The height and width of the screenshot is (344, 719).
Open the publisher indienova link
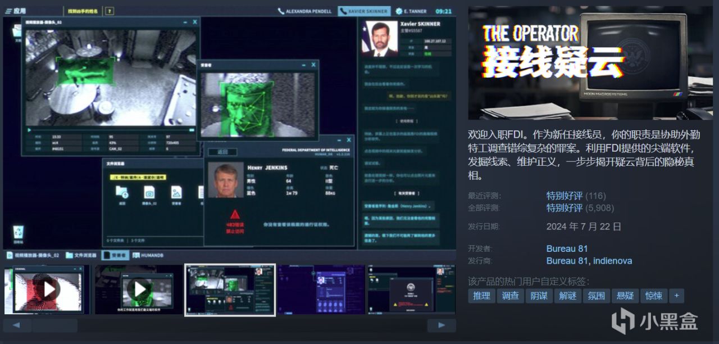pos(613,260)
